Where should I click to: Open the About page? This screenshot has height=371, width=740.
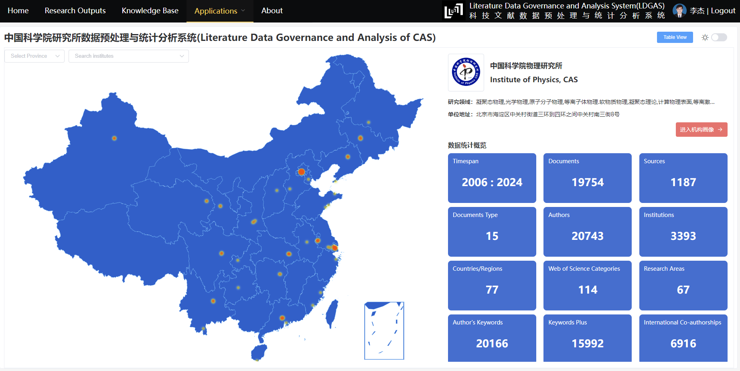272,11
